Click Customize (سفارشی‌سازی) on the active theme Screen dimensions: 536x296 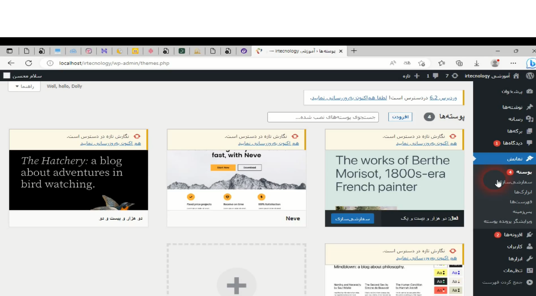(x=352, y=218)
